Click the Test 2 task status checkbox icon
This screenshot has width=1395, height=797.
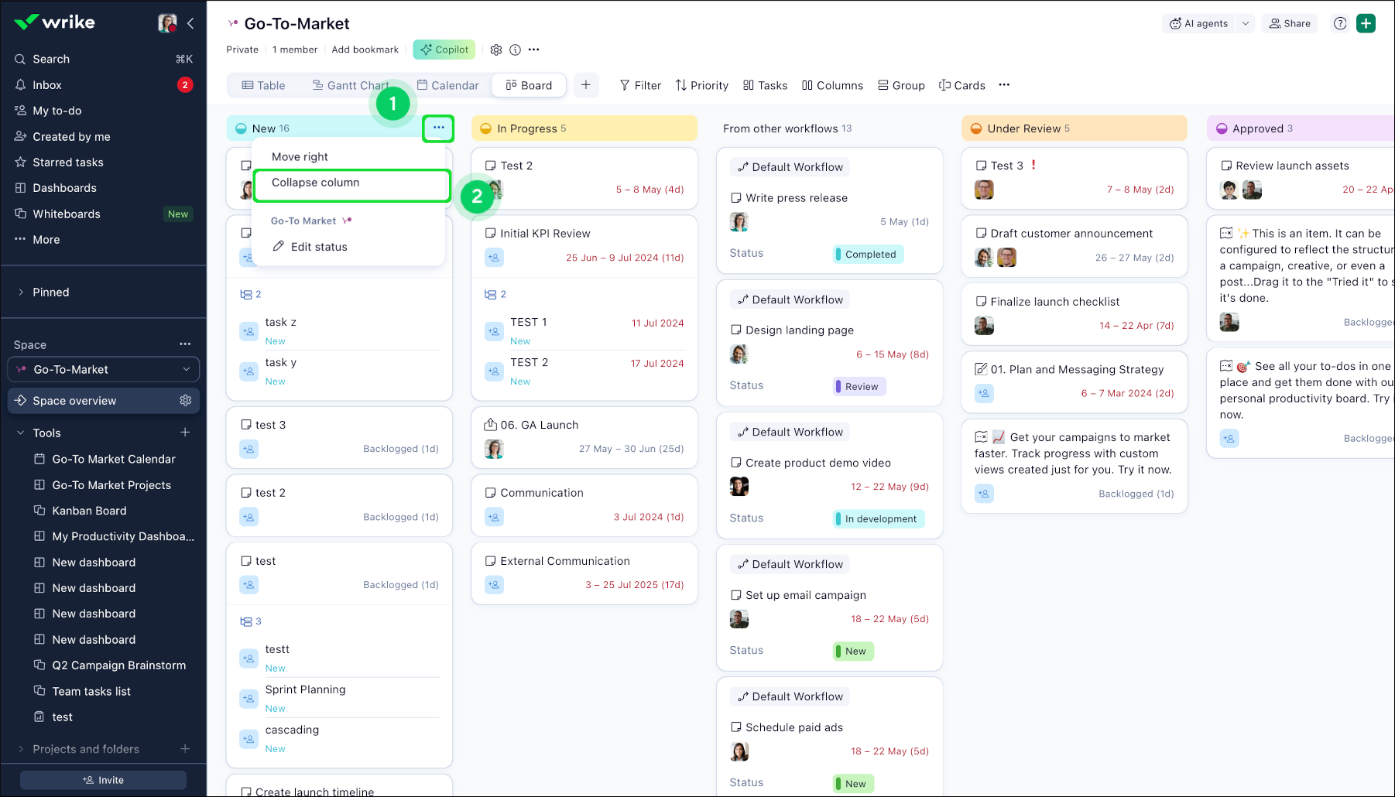pyautogui.click(x=490, y=166)
